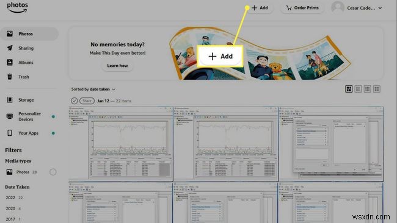This screenshot has width=397, height=223.
Task: Open second top-row graph screenshot thumbnail
Action: [x=226, y=144]
